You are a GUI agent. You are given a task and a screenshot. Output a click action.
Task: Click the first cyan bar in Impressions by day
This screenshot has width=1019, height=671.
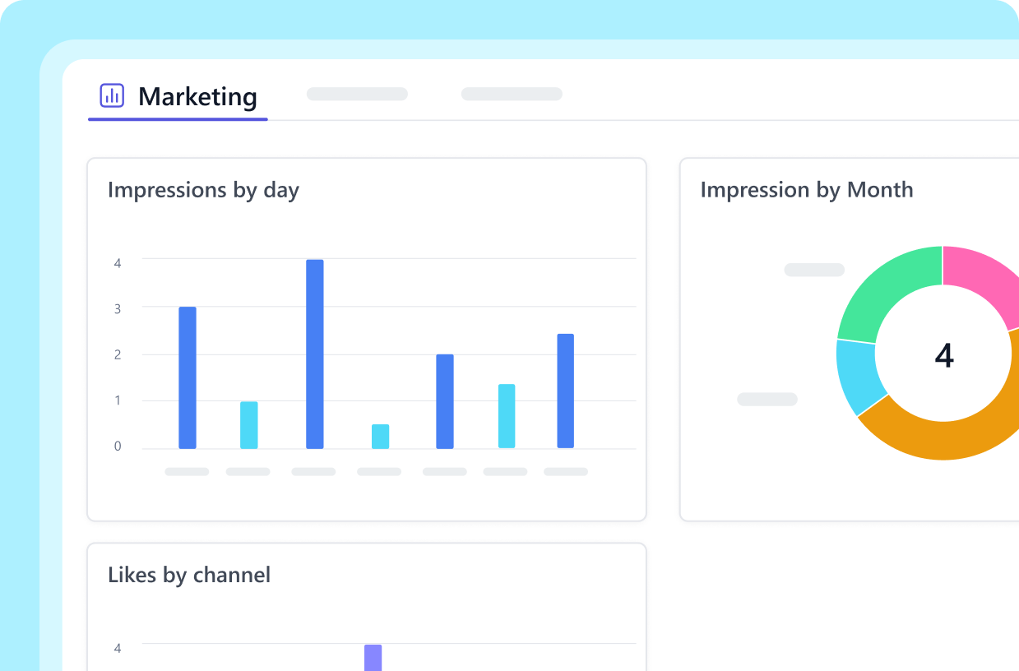click(x=248, y=423)
